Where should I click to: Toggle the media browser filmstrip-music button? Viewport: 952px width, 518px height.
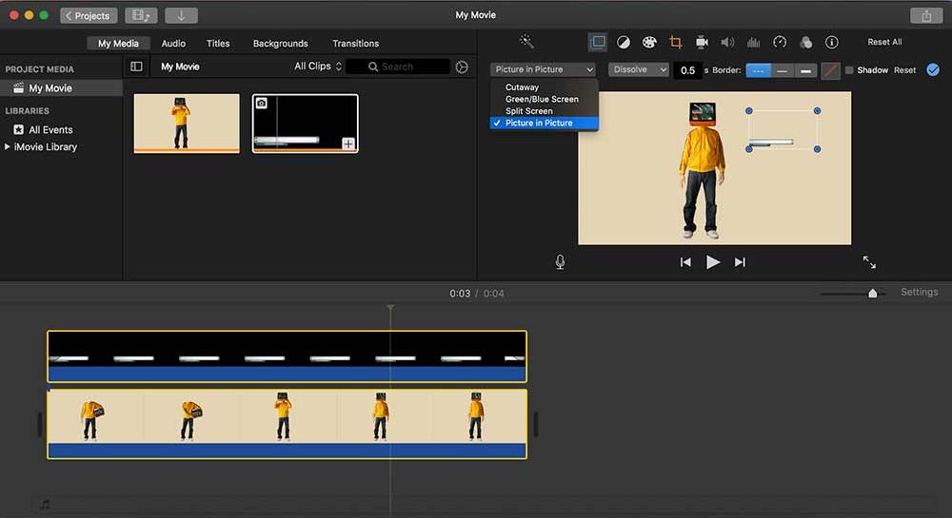pyautogui.click(x=141, y=16)
